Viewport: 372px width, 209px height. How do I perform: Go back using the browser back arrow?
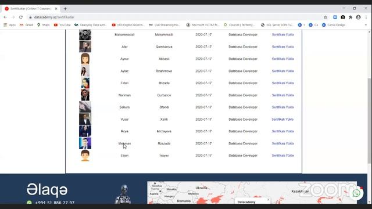pos(5,17)
